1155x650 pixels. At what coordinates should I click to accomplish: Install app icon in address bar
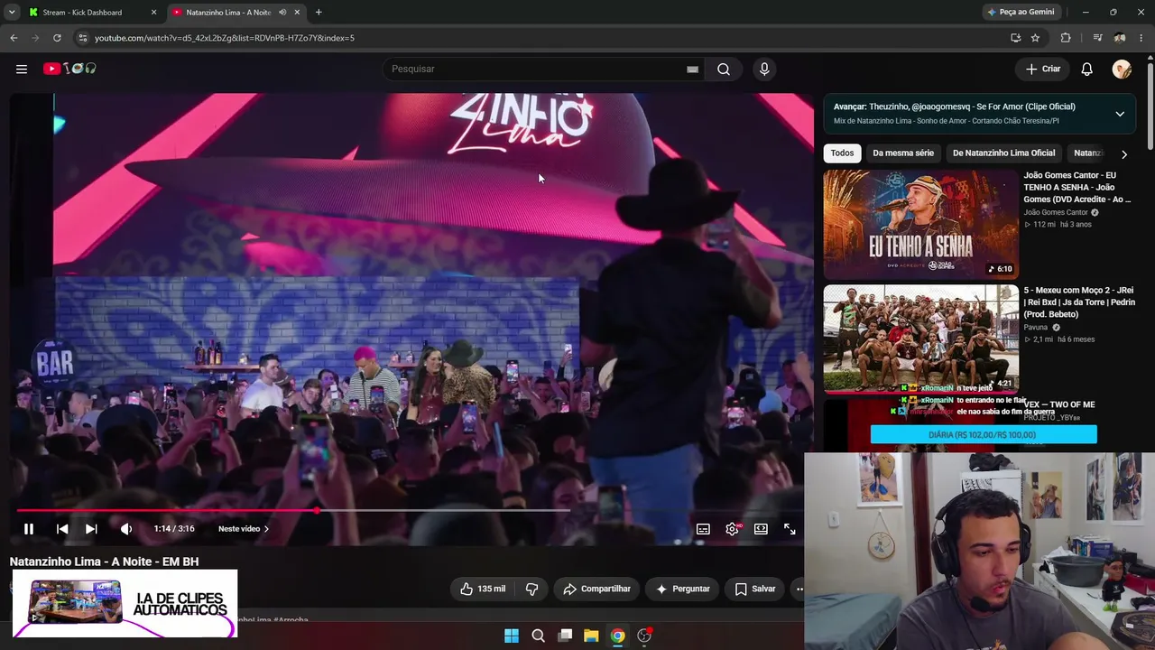tap(1016, 38)
